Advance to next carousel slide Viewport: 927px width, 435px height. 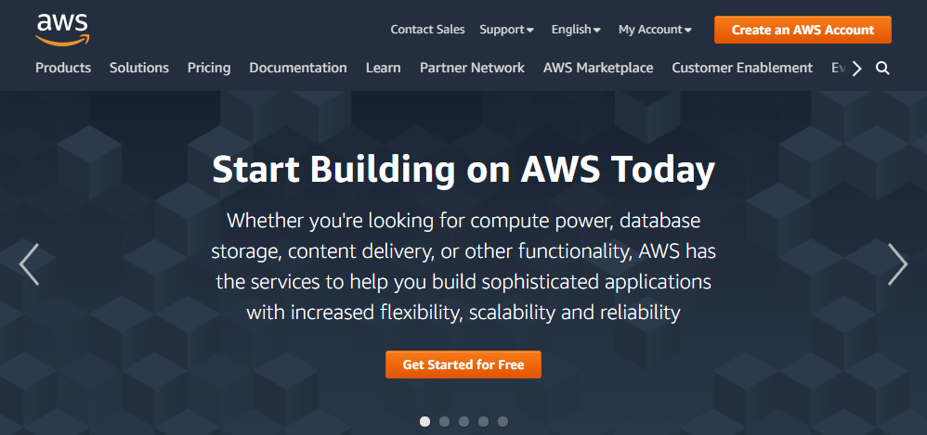click(897, 264)
